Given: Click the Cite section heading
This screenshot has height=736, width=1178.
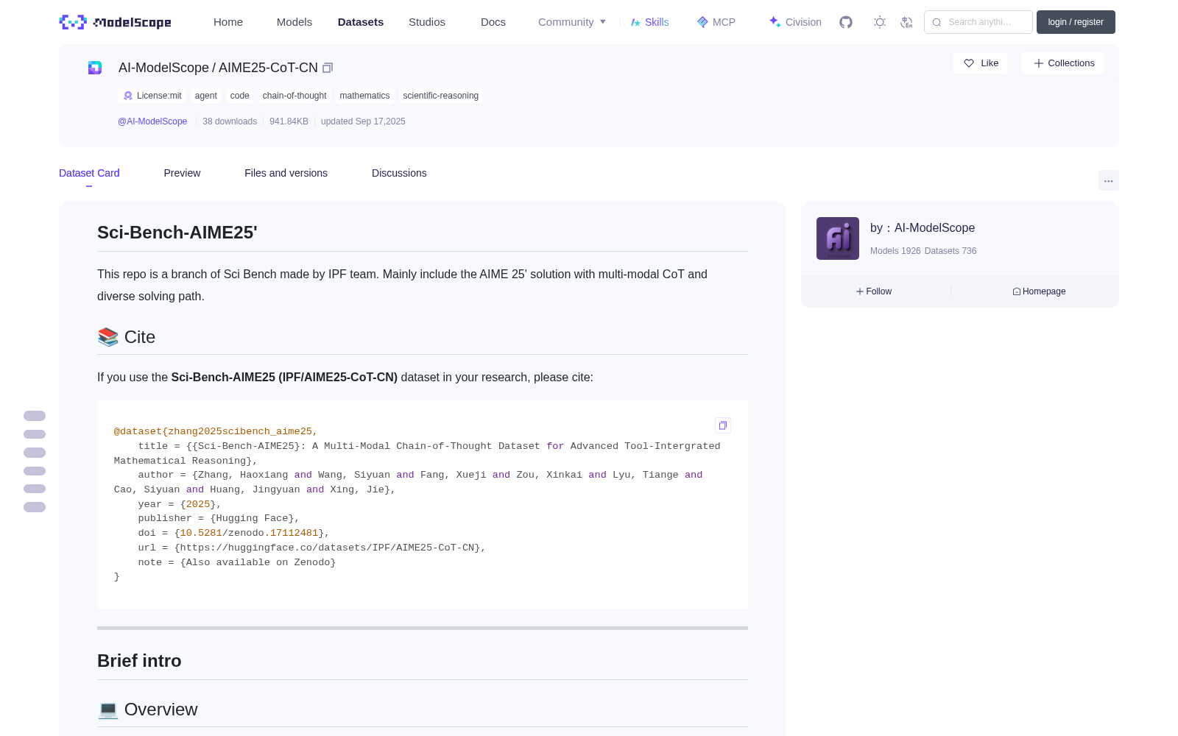Looking at the screenshot, I should [127, 337].
